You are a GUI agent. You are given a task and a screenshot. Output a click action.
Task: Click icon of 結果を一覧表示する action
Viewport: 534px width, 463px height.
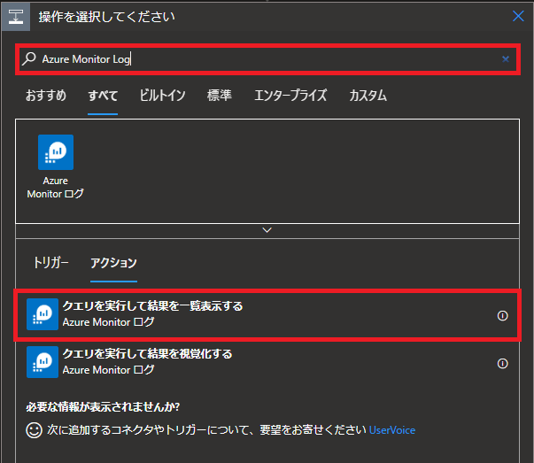[x=43, y=314]
